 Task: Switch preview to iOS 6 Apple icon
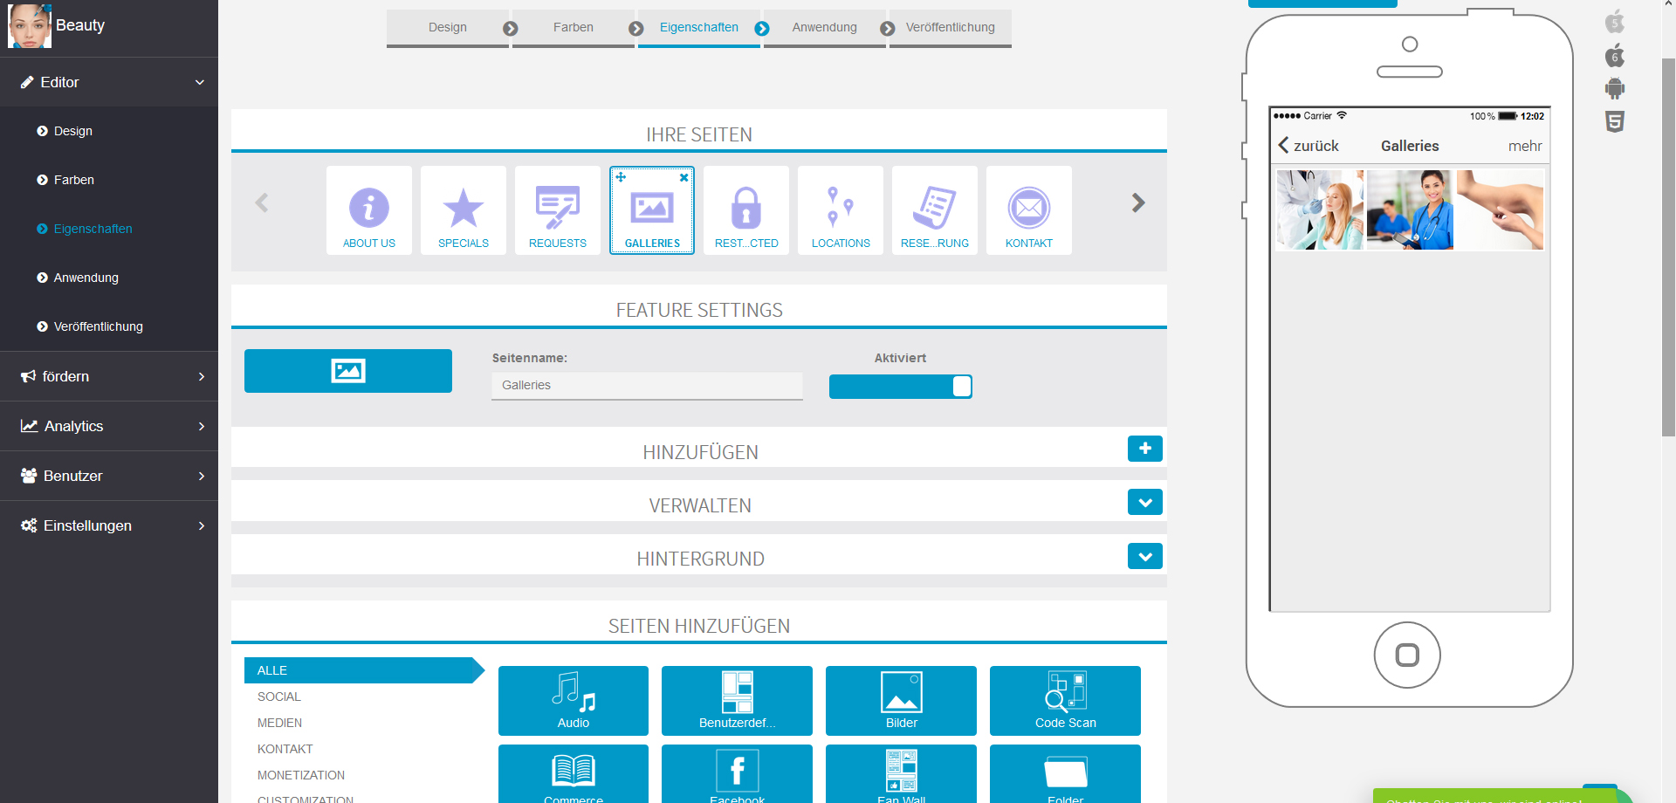coord(1615,55)
